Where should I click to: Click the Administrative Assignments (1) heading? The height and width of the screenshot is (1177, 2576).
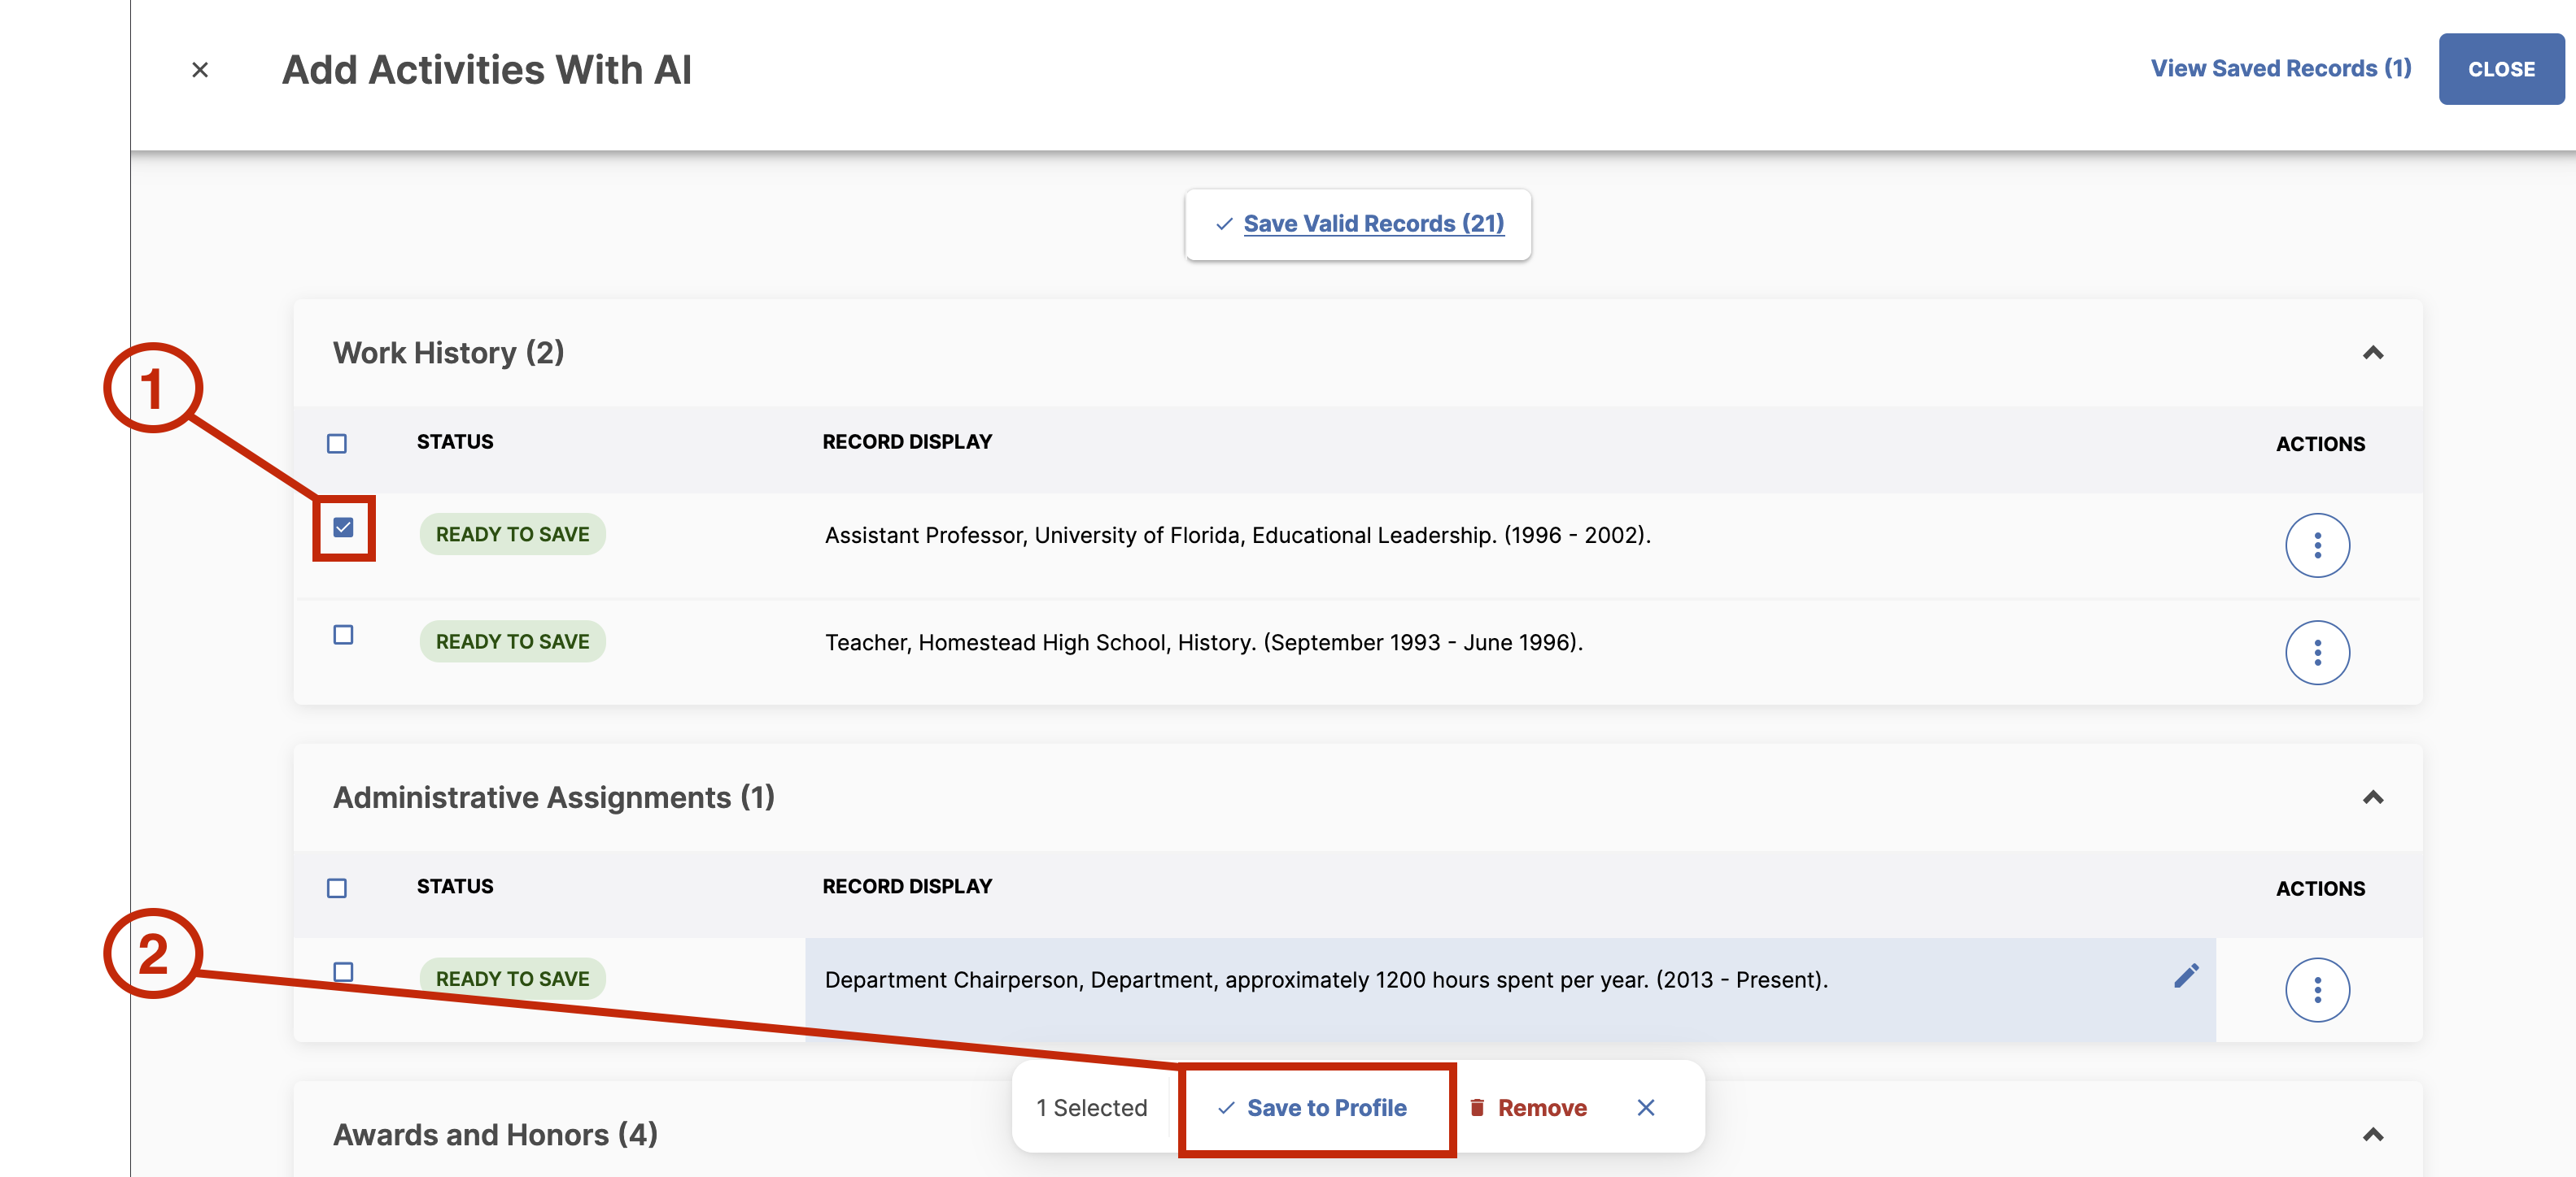[553, 797]
